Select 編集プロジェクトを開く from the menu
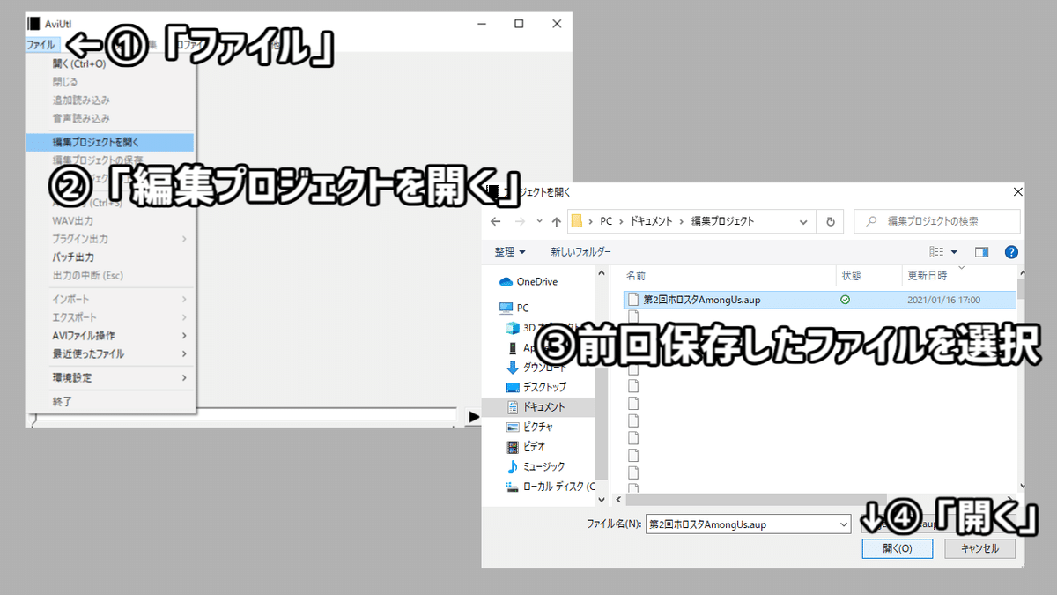This screenshot has width=1057, height=595. click(x=97, y=141)
